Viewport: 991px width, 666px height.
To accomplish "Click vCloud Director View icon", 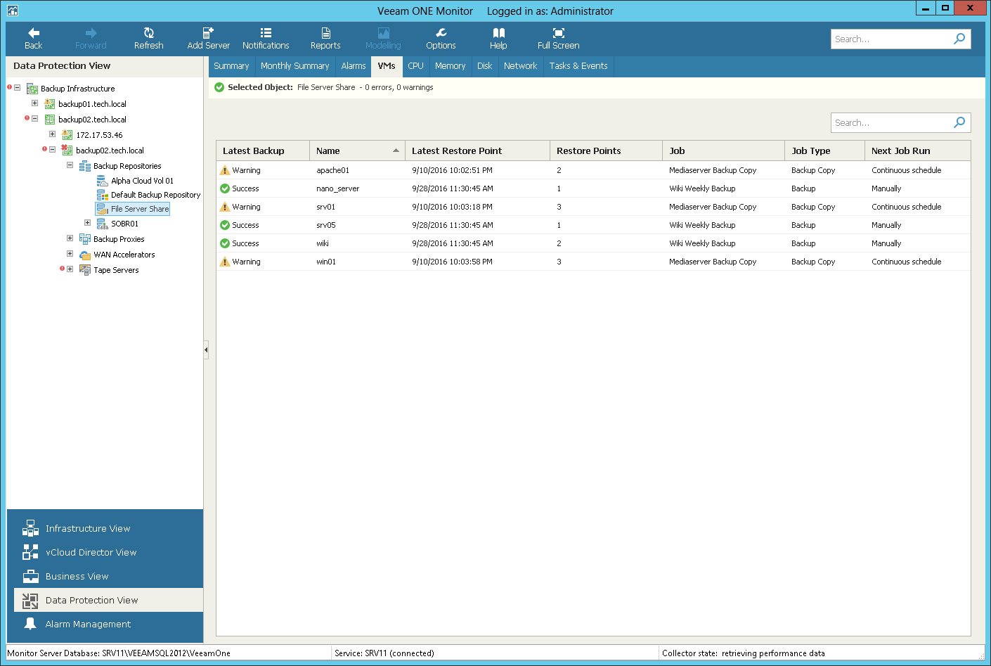I will [30, 552].
